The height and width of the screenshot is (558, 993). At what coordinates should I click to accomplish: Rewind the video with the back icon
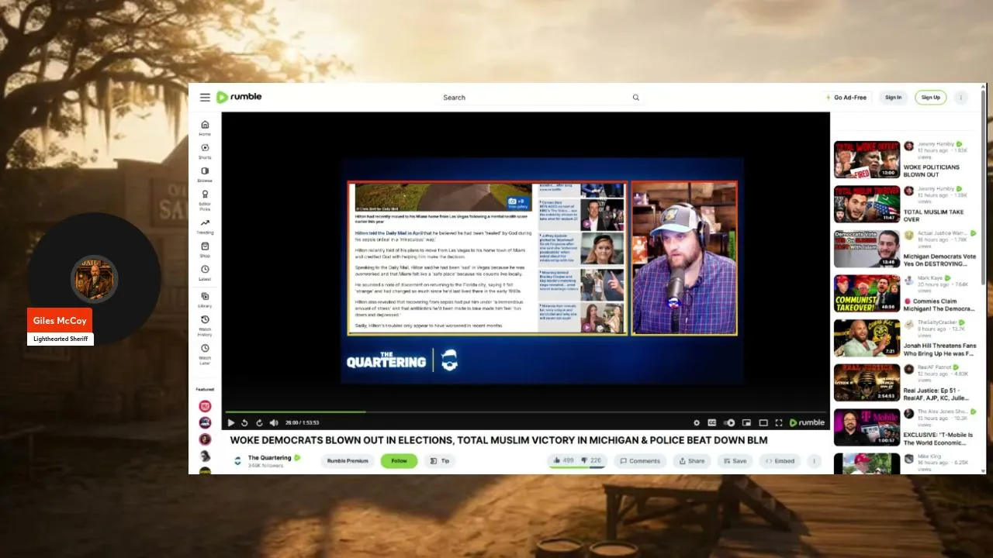[x=245, y=422]
